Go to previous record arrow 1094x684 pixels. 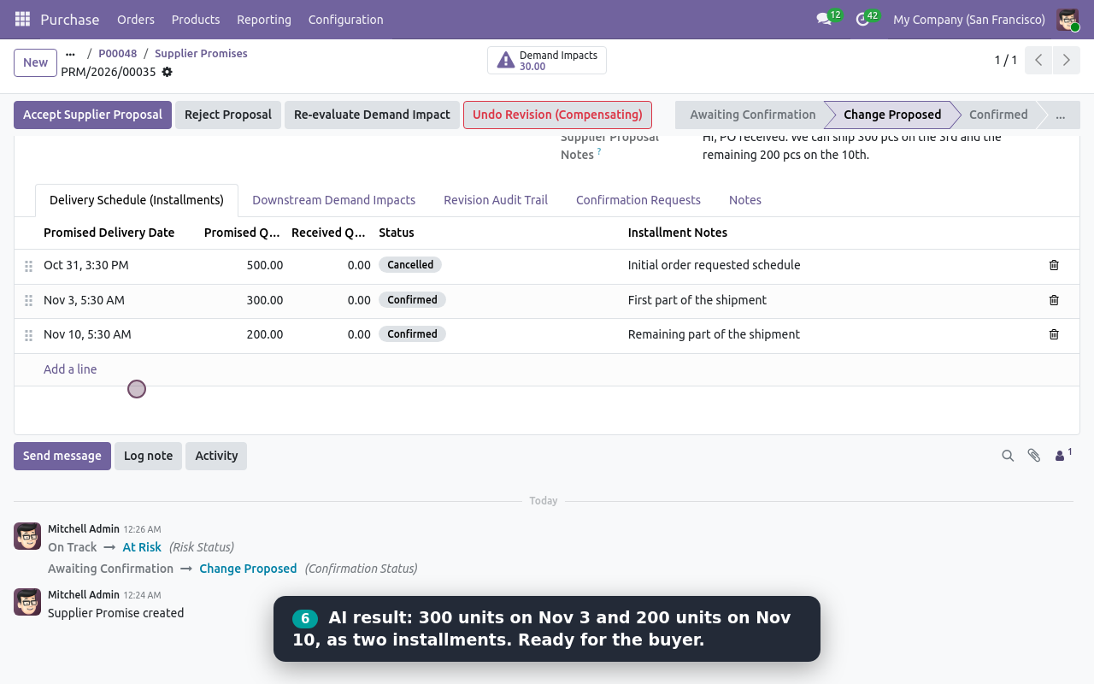pyautogui.click(x=1038, y=60)
